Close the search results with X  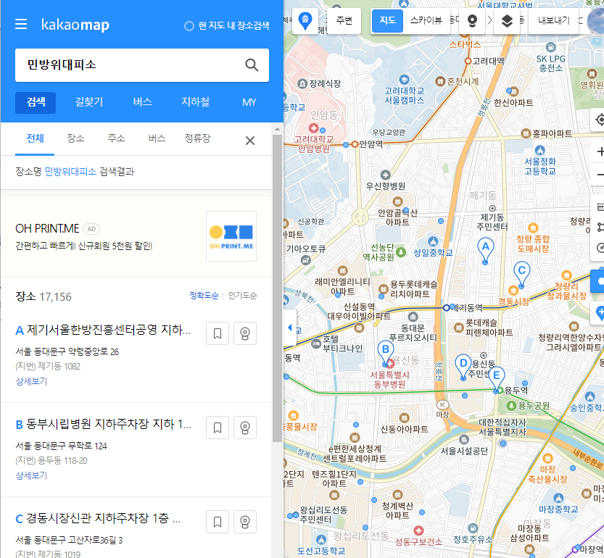pos(250,141)
